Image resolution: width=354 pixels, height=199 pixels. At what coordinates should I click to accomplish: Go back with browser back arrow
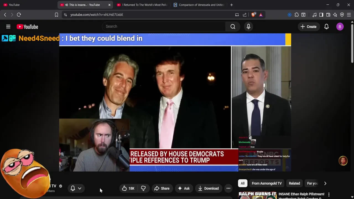(5, 15)
